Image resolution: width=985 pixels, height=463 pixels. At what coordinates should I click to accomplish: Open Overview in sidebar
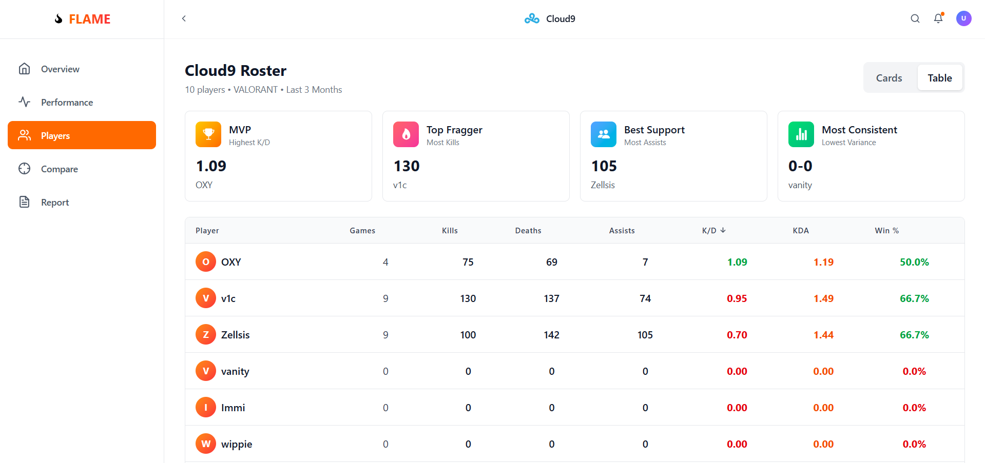coord(82,69)
